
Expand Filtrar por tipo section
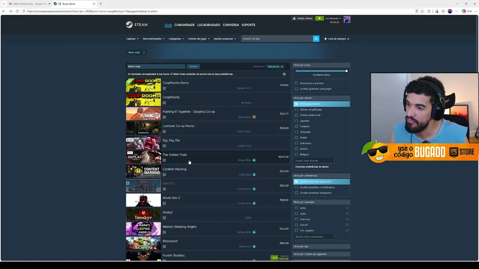321,247
